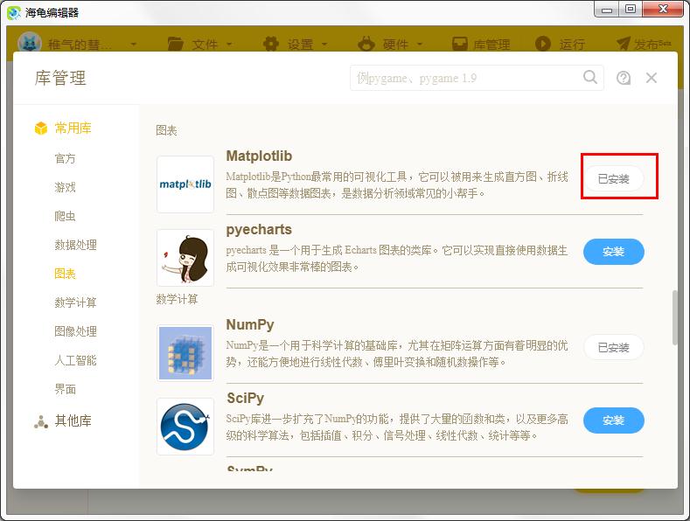The height and width of the screenshot is (521, 690).
Task: Click the NumPy description text
Action: coord(397,353)
